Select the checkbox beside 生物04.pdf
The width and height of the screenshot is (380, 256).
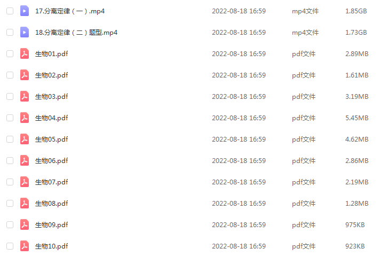(10, 118)
